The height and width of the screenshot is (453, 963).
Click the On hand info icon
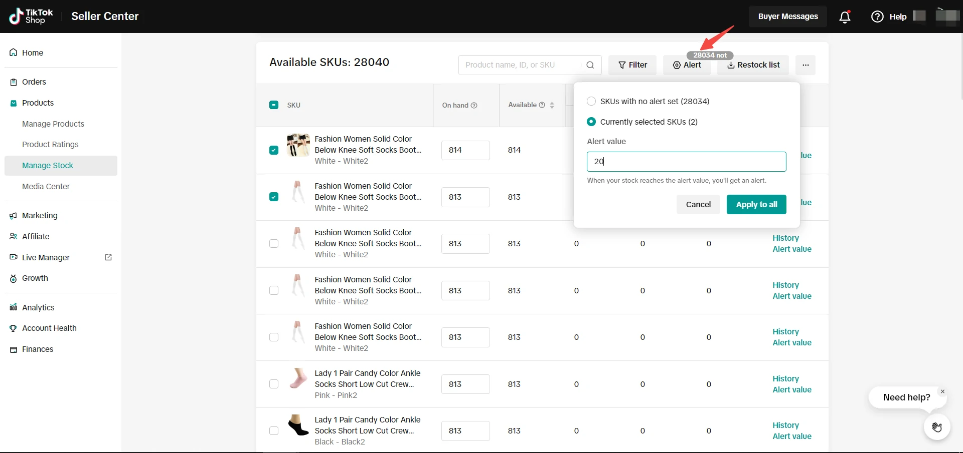tap(474, 106)
